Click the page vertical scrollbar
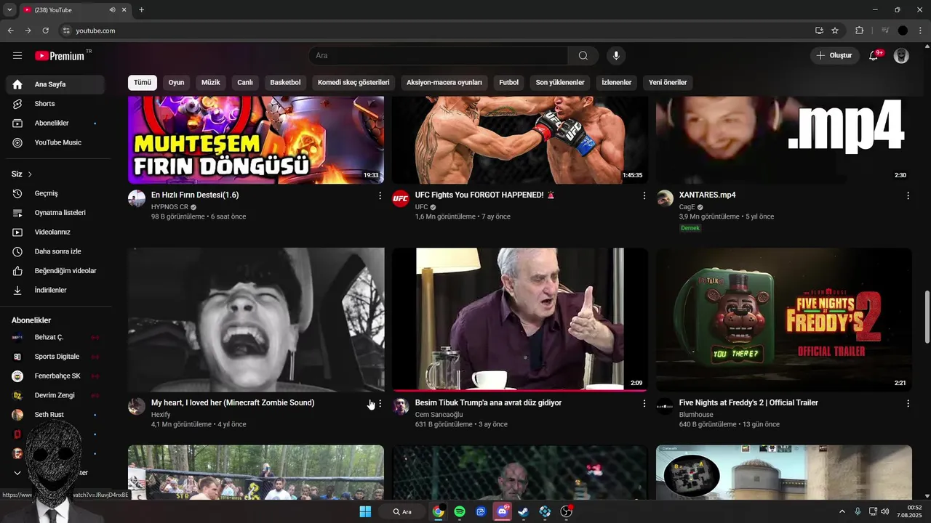The image size is (931, 523). (927, 317)
